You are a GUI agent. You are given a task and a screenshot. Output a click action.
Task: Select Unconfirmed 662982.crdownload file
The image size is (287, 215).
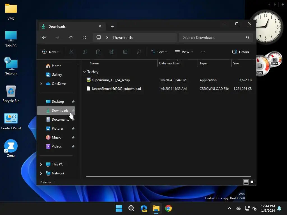click(116, 89)
